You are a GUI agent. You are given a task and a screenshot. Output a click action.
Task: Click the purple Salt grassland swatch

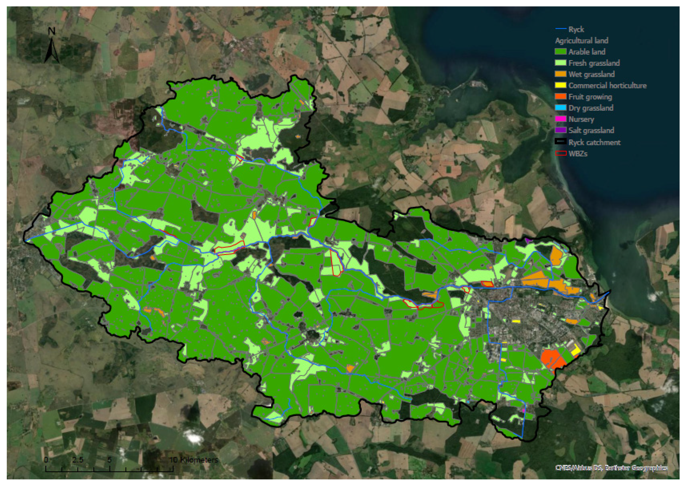pos(561,130)
